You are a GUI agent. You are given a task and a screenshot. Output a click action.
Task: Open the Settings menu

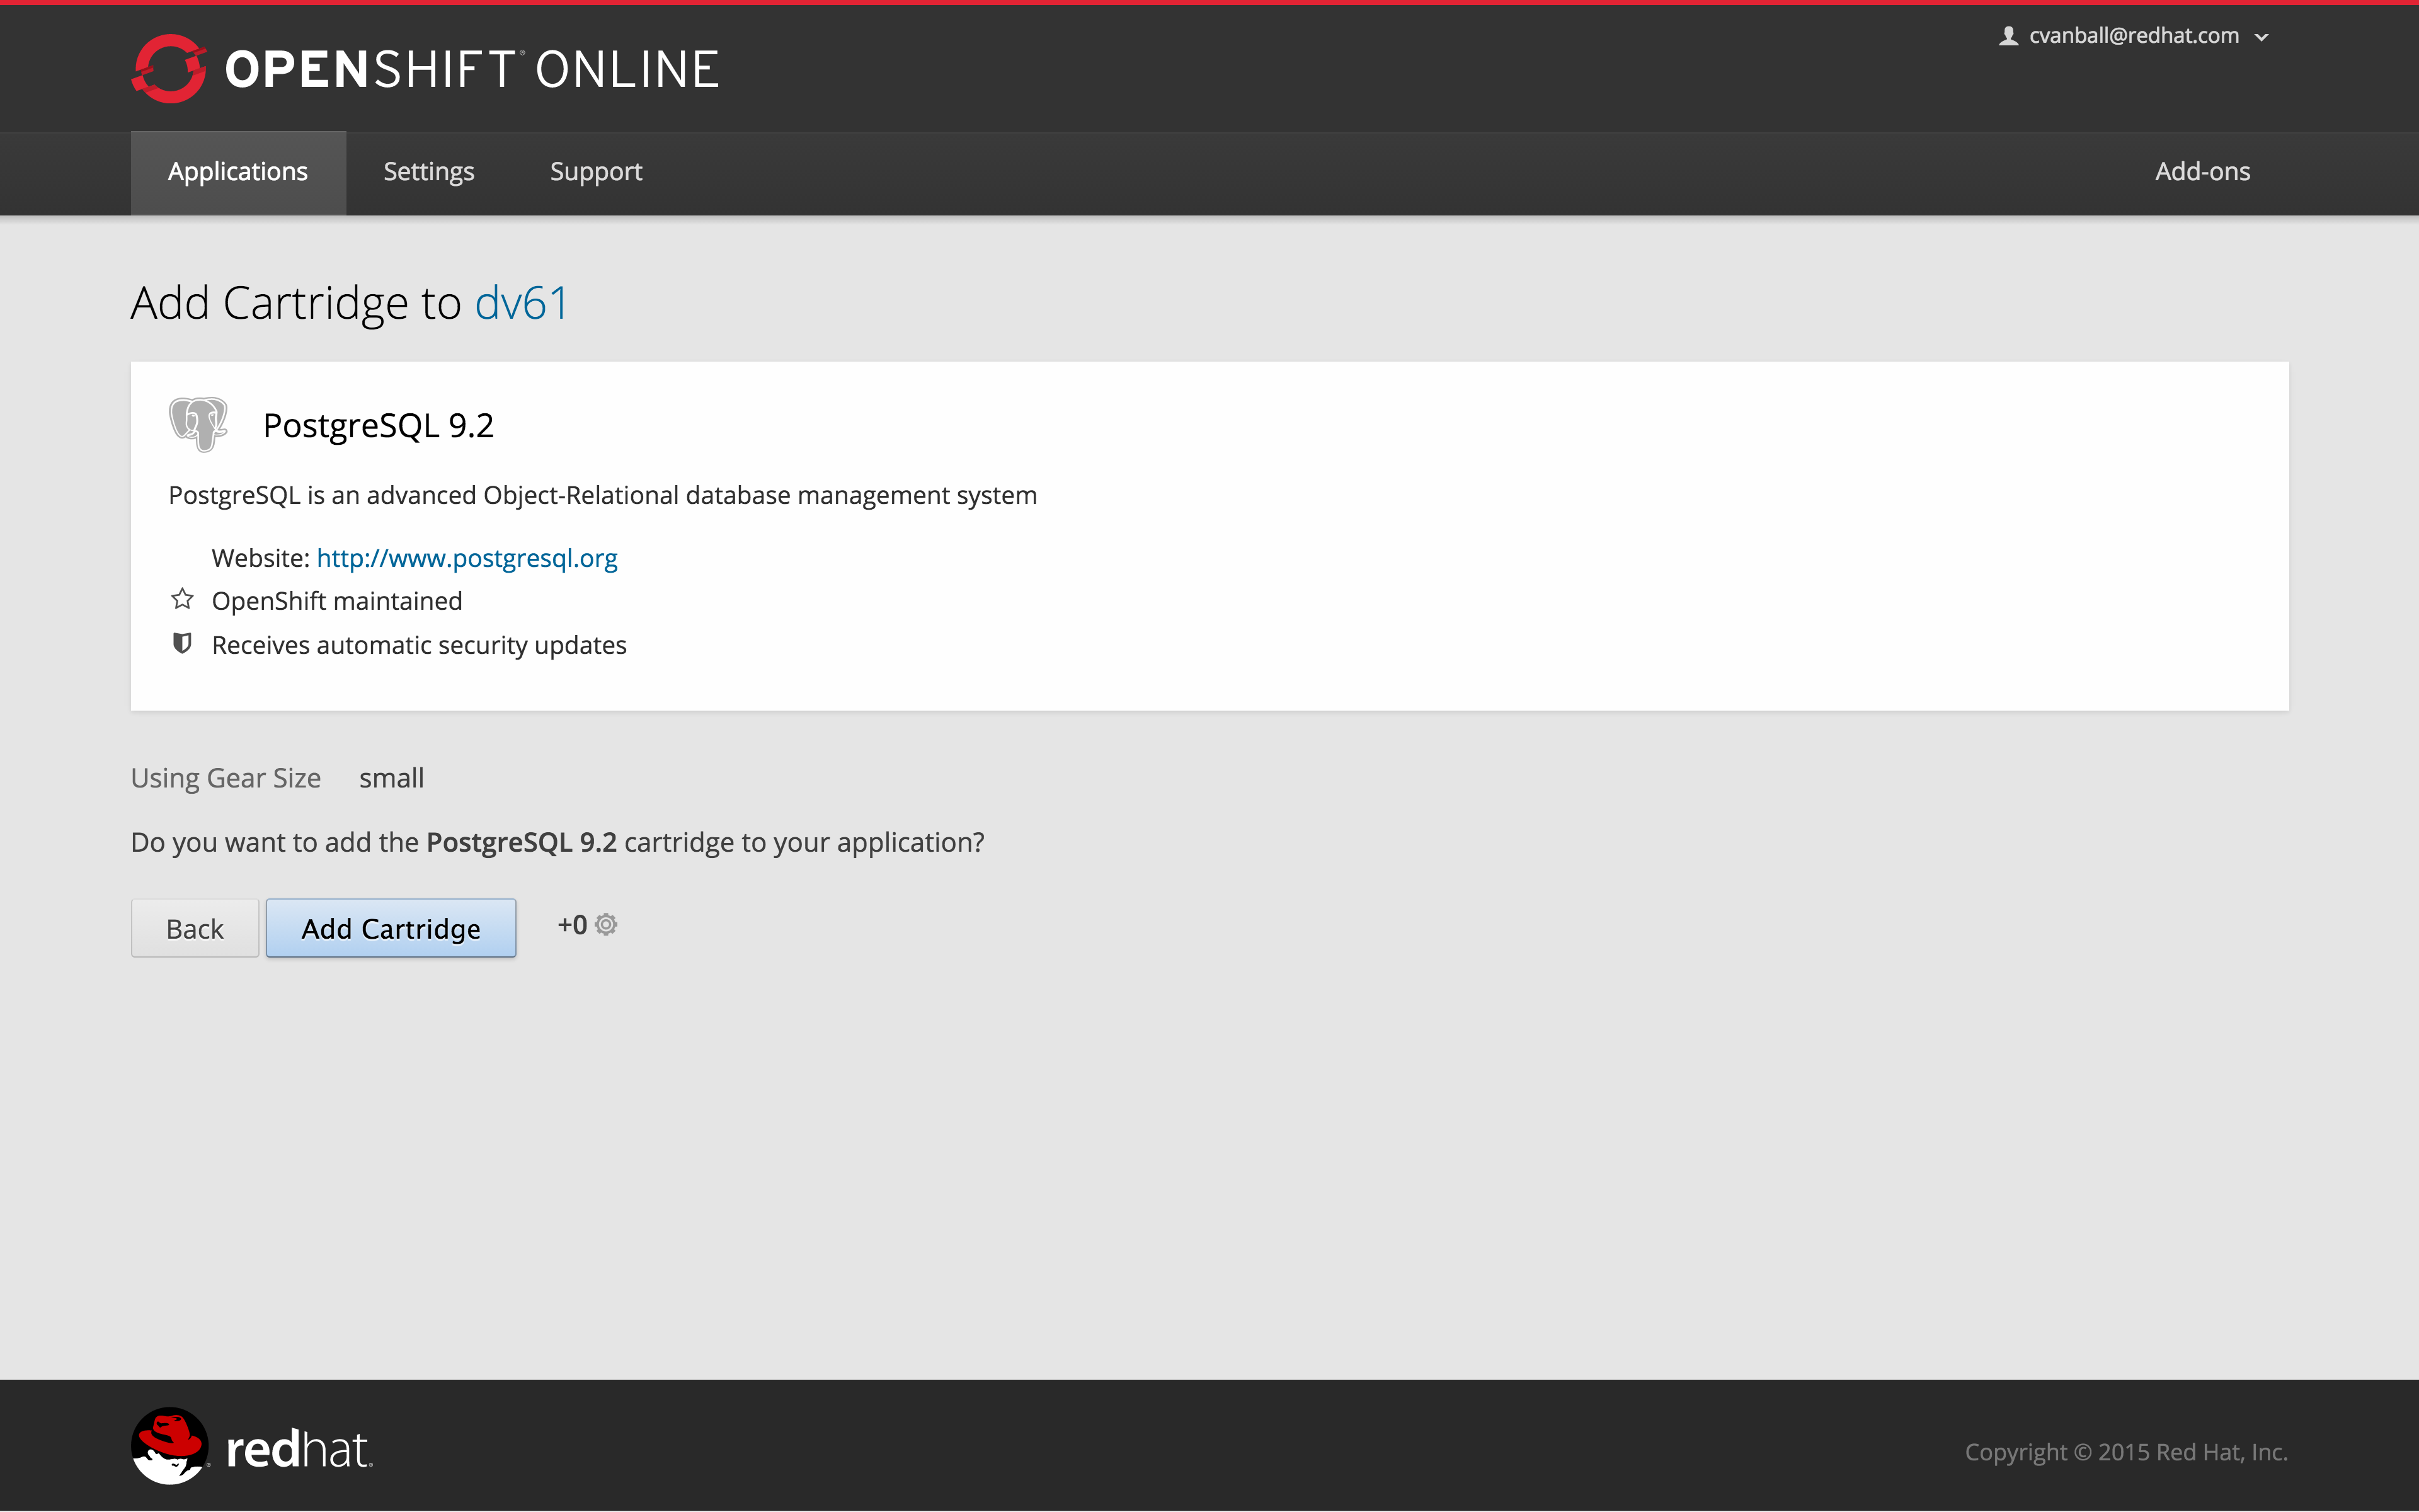429,171
